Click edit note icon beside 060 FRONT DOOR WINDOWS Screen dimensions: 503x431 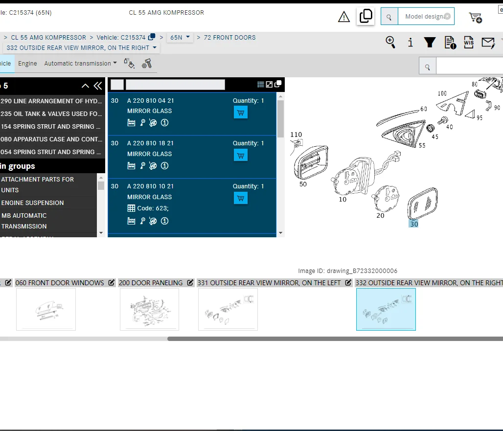point(111,283)
